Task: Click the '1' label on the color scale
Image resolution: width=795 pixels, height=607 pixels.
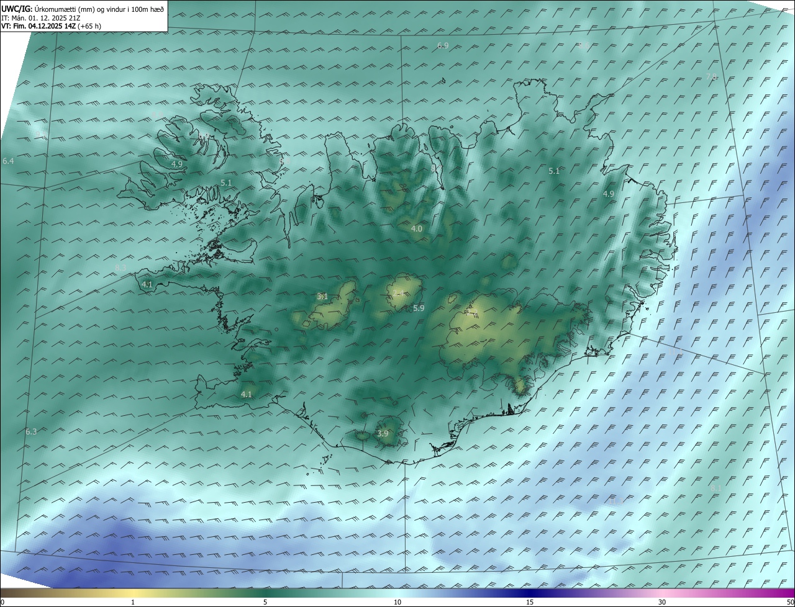Action: 133,602
